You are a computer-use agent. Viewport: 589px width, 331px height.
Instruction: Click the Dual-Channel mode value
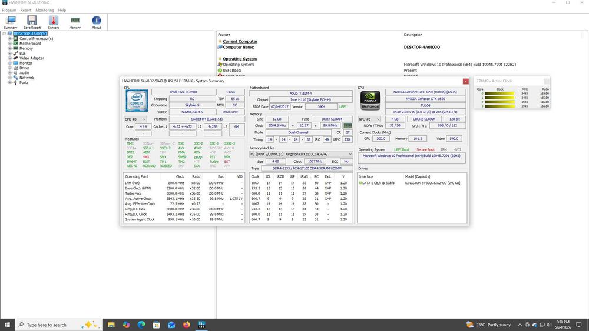298,133
